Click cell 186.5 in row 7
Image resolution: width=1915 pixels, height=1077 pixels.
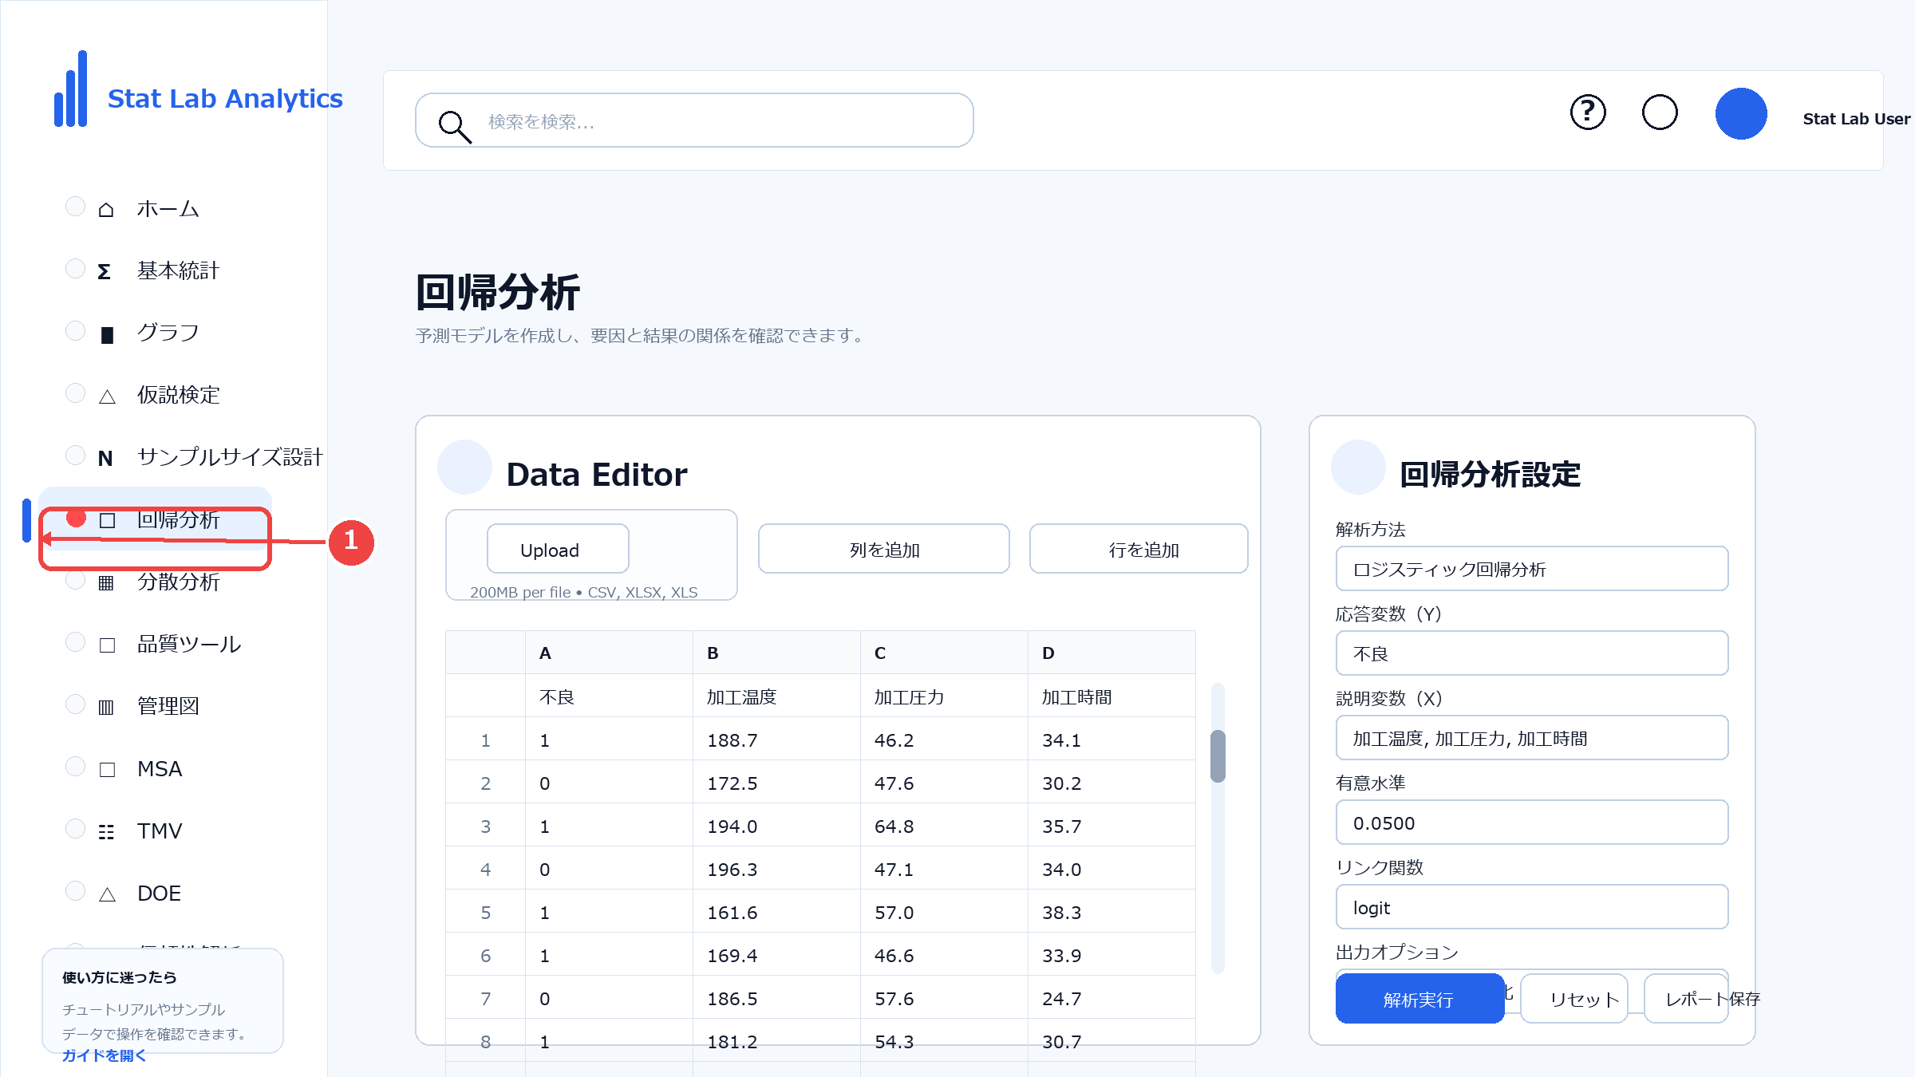coord(776,998)
